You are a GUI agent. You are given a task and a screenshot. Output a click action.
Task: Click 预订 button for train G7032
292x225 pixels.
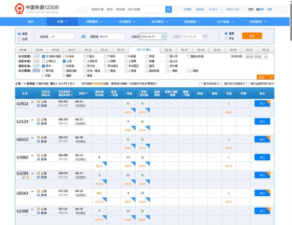point(262,103)
